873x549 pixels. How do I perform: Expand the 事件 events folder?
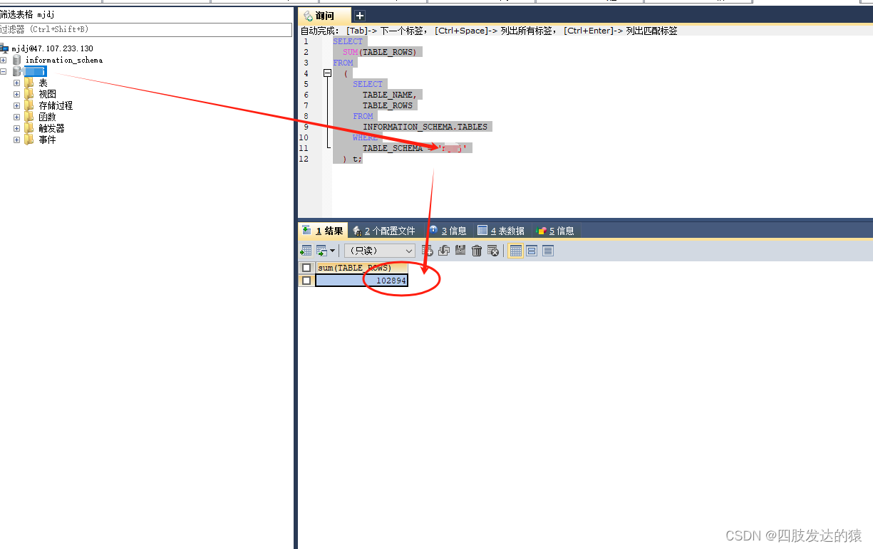click(x=16, y=140)
